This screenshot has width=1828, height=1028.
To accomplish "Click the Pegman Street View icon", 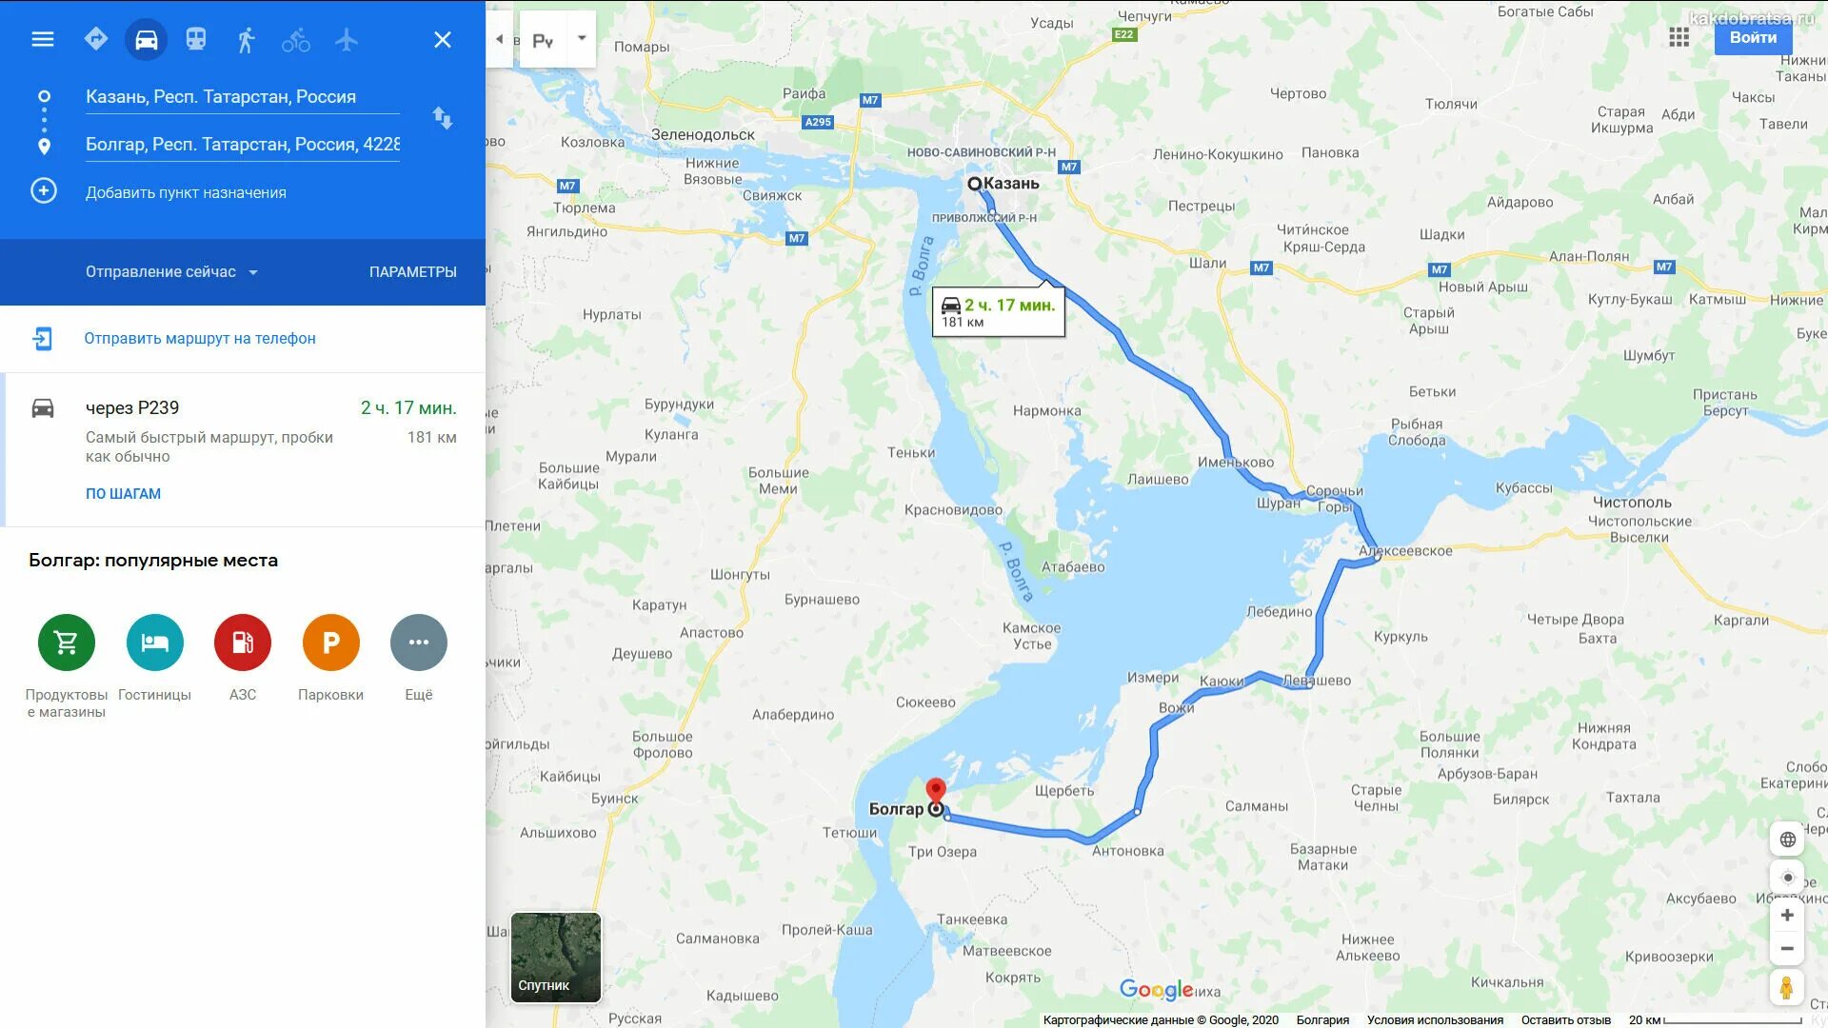I will tap(1787, 988).
